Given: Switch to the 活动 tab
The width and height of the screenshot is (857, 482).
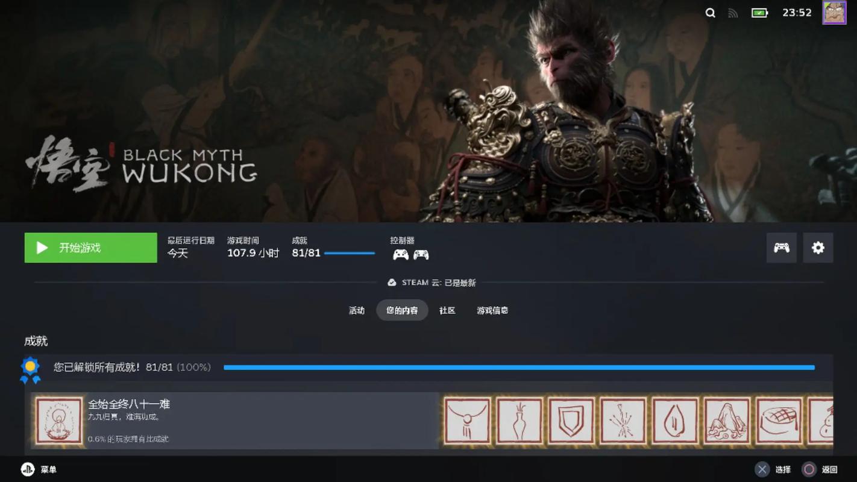Looking at the screenshot, I should click(x=357, y=310).
